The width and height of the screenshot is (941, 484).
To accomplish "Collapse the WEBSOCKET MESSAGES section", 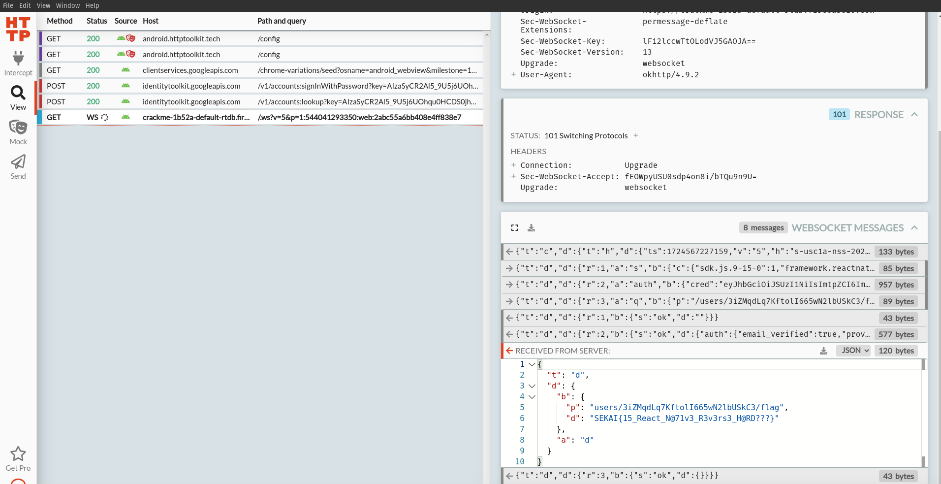I will click(914, 227).
